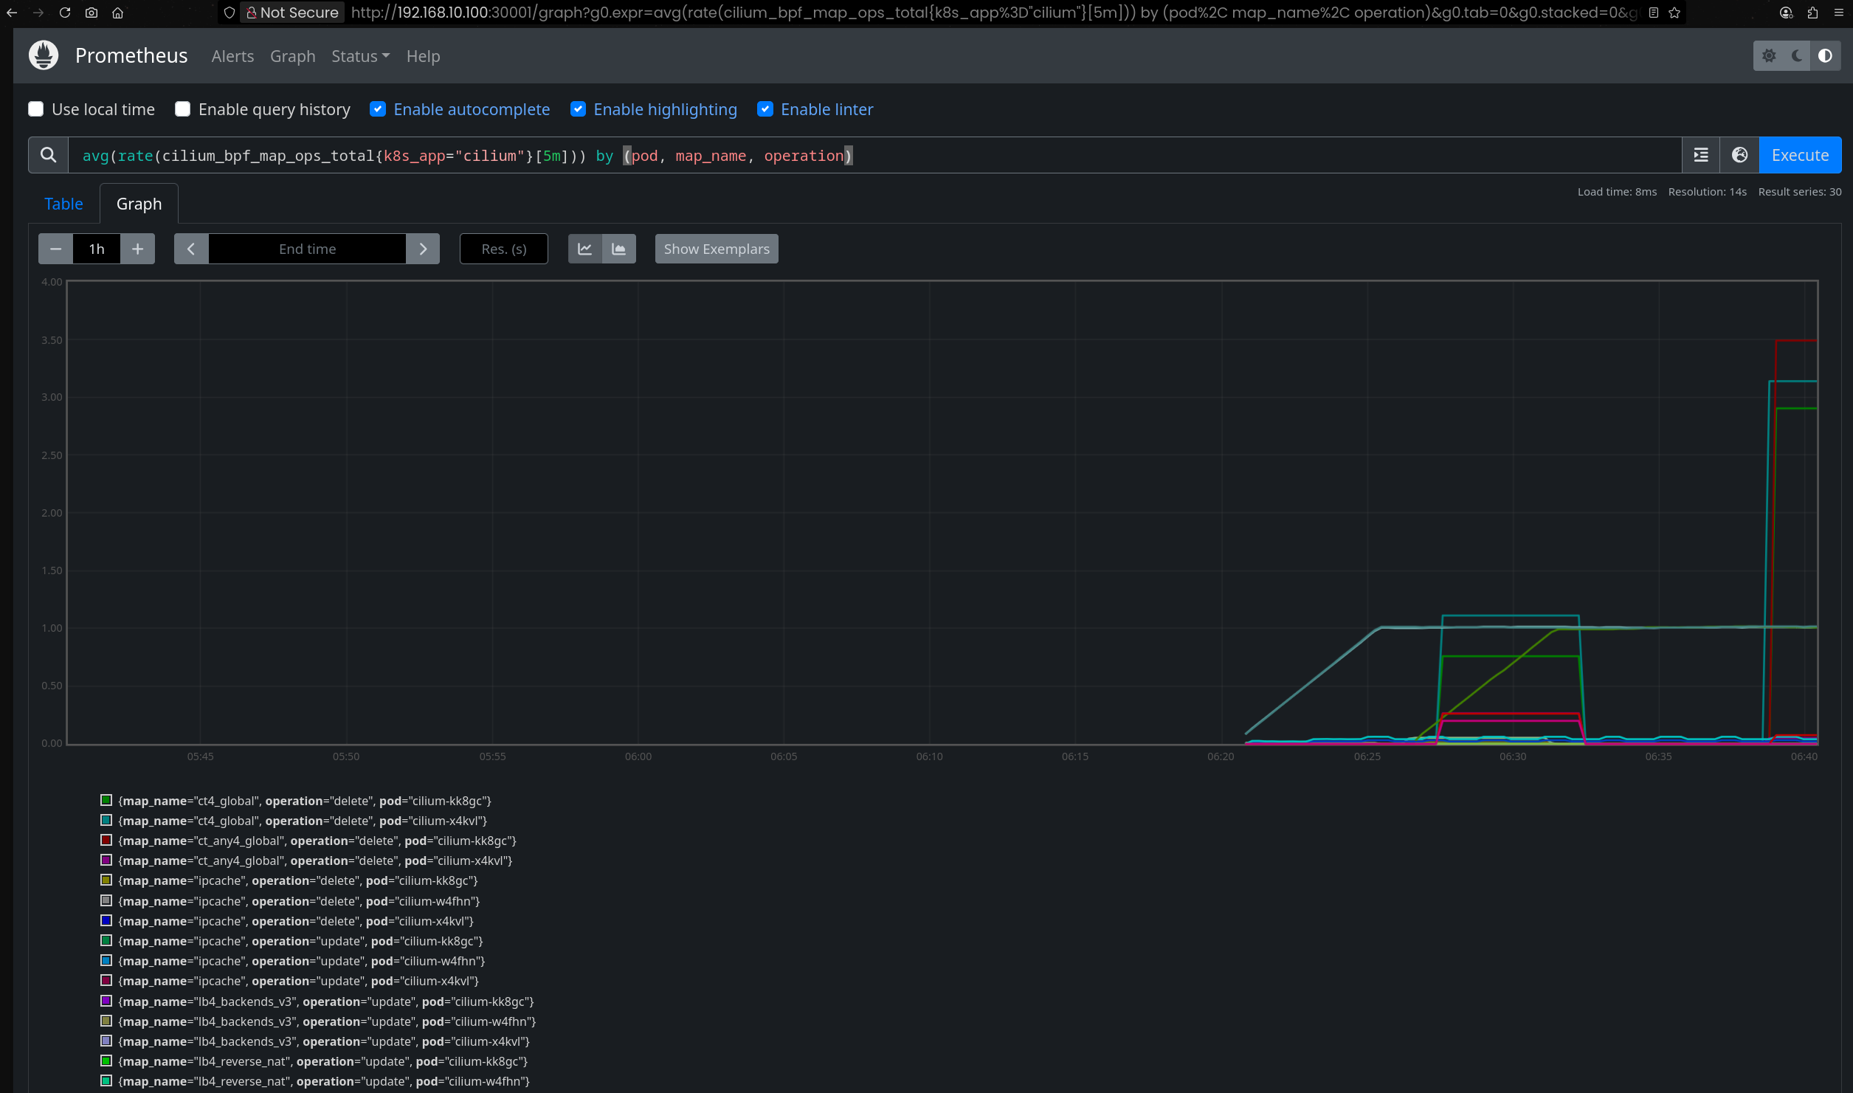Move the end time forward
The height and width of the screenshot is (1093, 1853).
(423, 249)
